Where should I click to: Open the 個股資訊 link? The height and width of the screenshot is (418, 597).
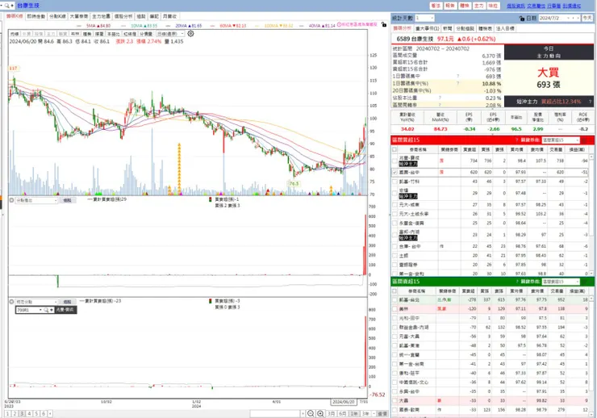[516, 6]
